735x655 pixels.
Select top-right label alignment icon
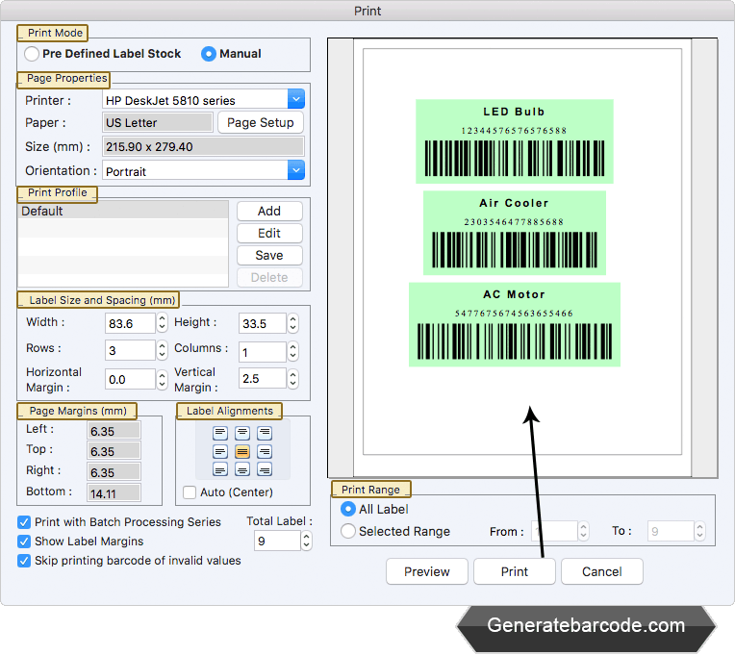point(265,433)
